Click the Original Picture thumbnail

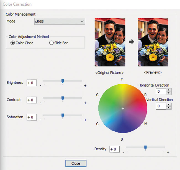[x=110, y=42]
